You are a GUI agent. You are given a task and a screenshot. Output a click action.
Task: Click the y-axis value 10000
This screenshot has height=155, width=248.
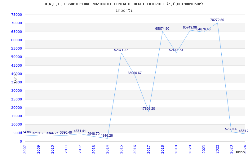coord(17,125)
